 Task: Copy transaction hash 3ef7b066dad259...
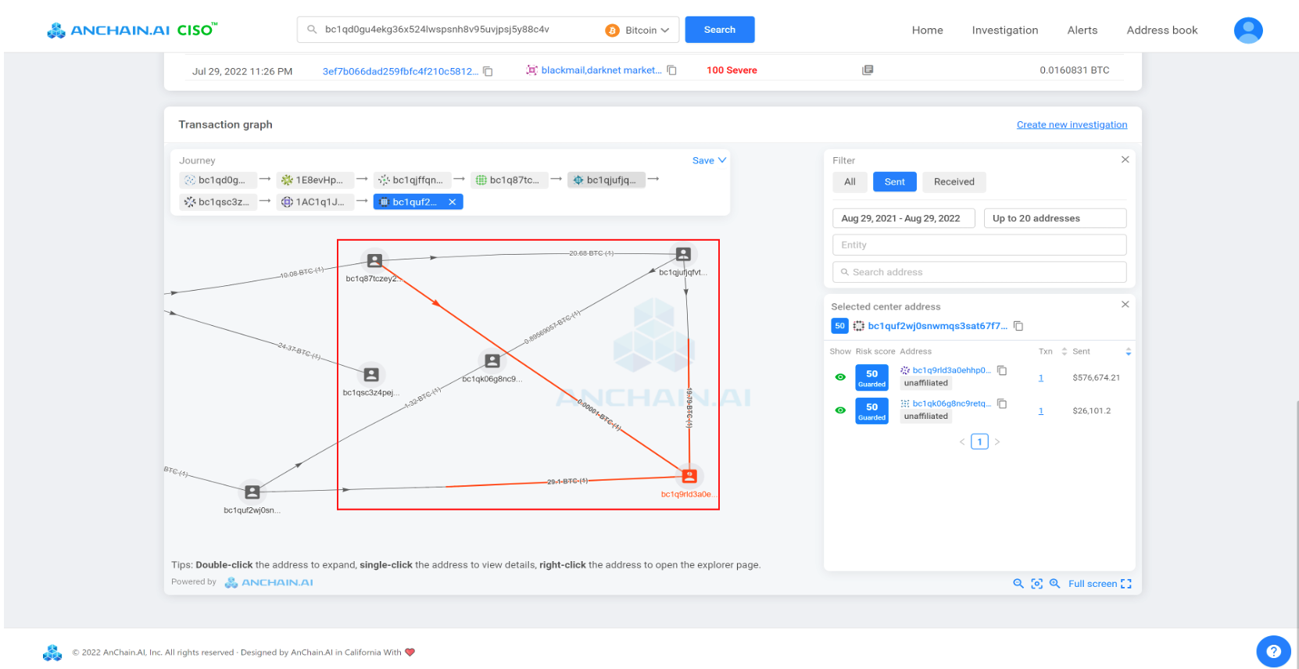coord(488,71)
